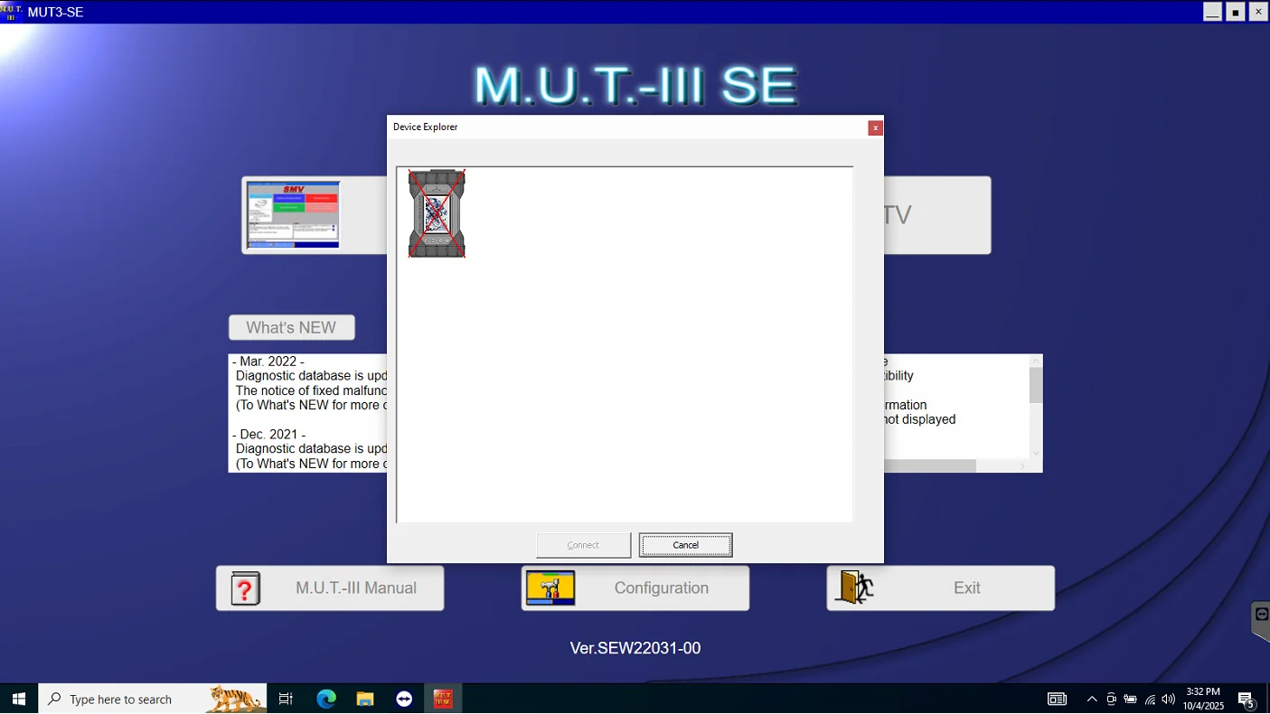Click the MUT3-SE taskbar icon
Image resolution: width=1270 pixels, height=714 pixels.
(443, 699)
